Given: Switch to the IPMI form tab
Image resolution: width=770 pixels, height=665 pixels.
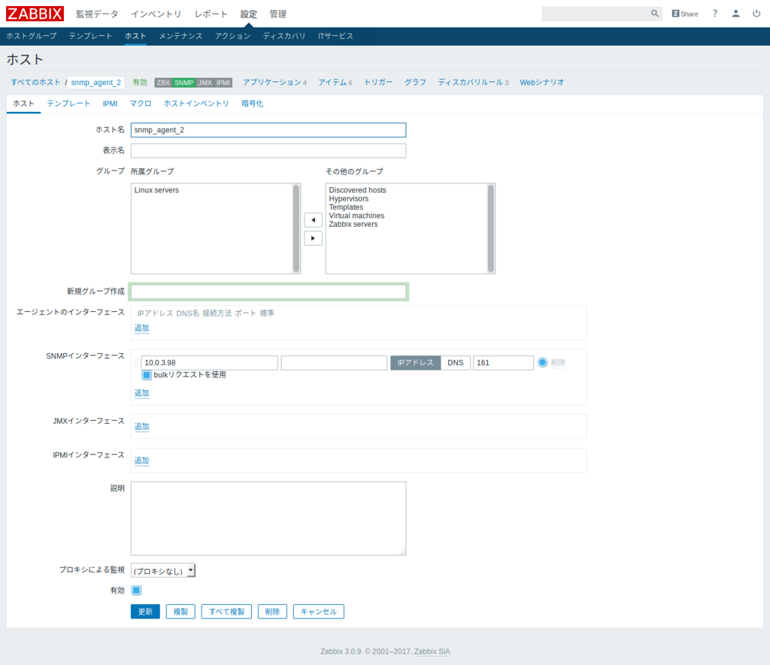Looking at the screenshot, I should (x=110, y=104).
